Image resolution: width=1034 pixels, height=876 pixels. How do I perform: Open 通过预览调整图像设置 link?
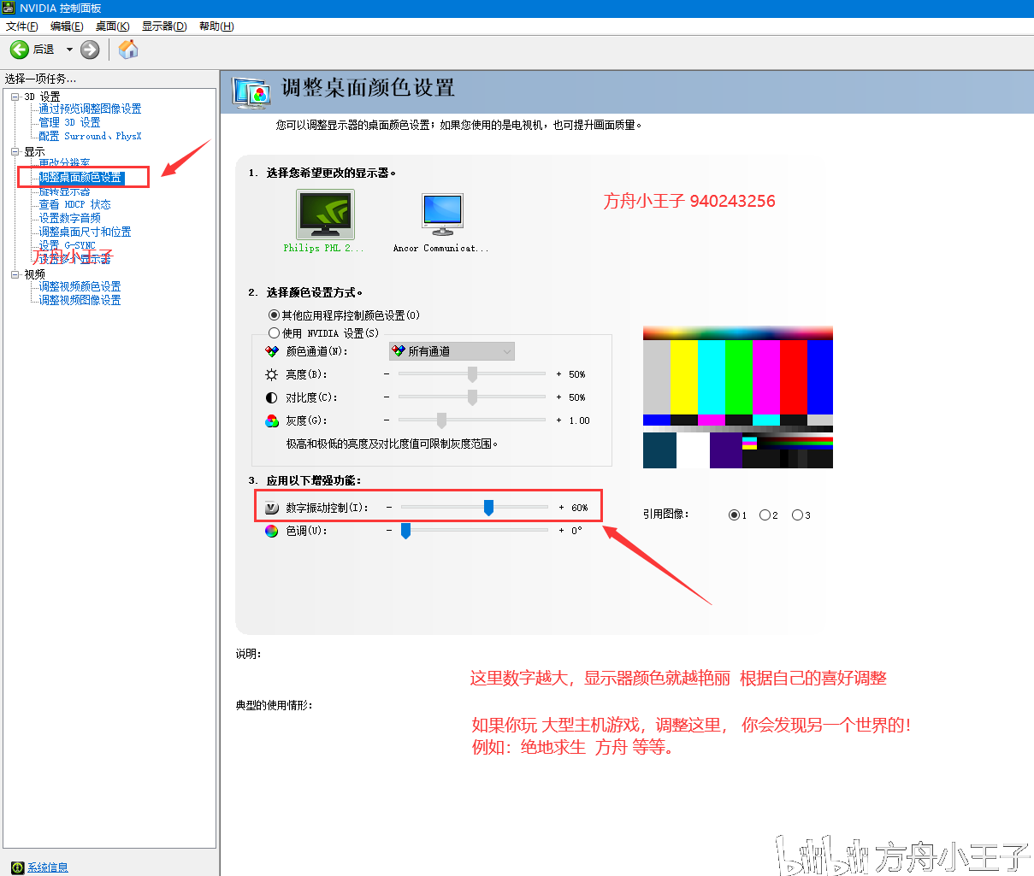(x=90, y=109)
